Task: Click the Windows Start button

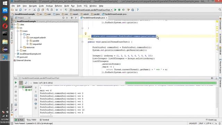Action: tap(5, 3)
